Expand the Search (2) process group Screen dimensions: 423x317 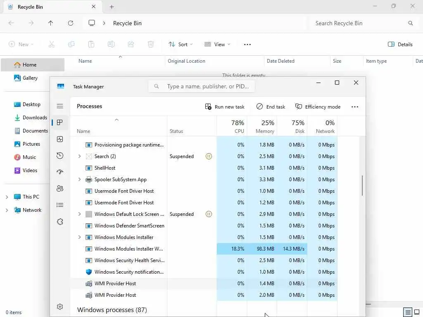(x=79, y=156)
